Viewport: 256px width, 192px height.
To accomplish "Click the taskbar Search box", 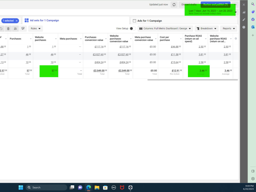I will (46, 187).
